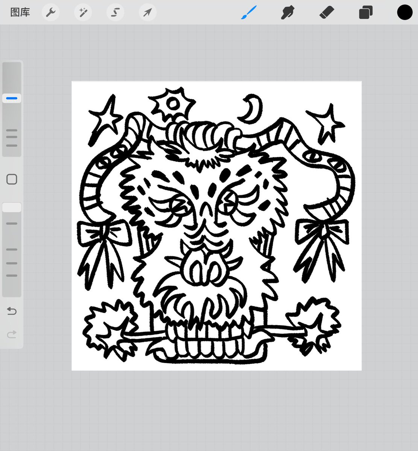
Task: Open the Actions wrench menu
Action: click(x=50, y=12)
